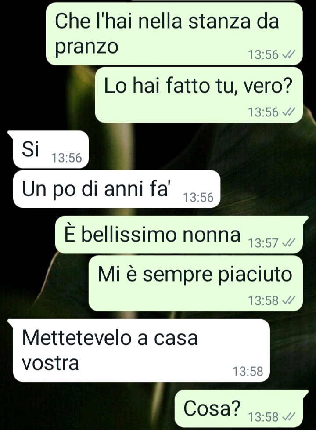Tap the 'Che l'hai nella stanza da pranzo' message
Viewport: 316px width, 430px height.
click(174, 34)
